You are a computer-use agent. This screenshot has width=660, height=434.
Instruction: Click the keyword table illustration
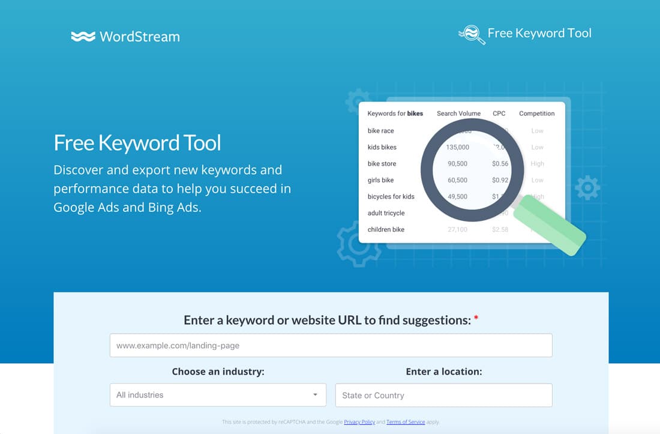pos(461,172)
